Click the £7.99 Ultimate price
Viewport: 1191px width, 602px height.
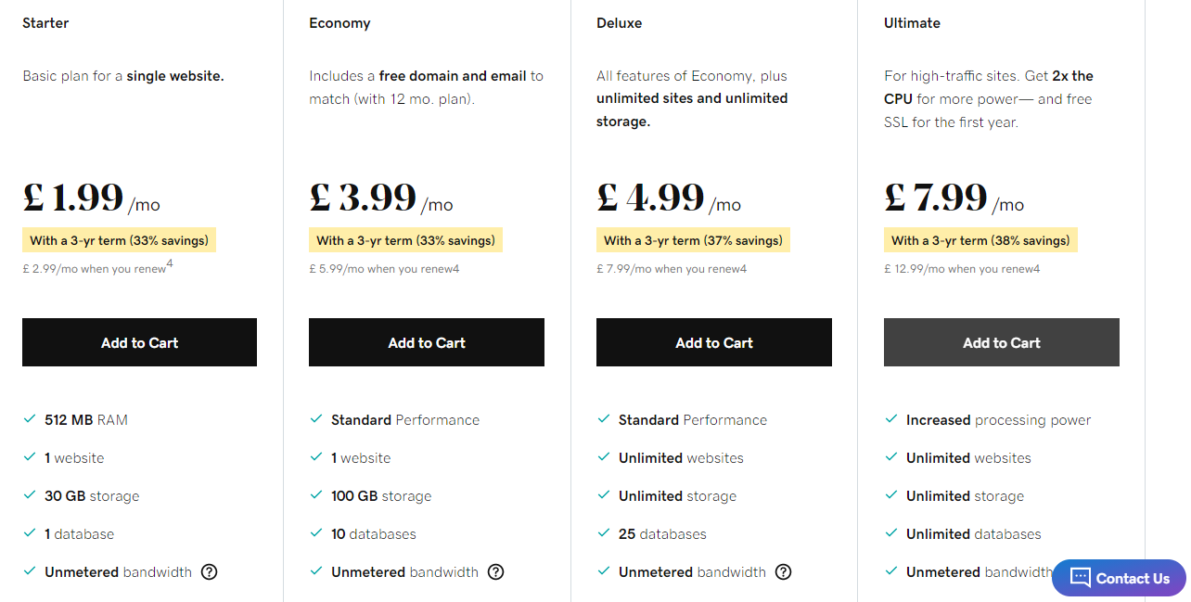tap(937, 198)
